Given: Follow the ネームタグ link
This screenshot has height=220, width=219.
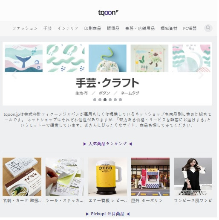Looking at the screenshot, I should tap(130, 93).
